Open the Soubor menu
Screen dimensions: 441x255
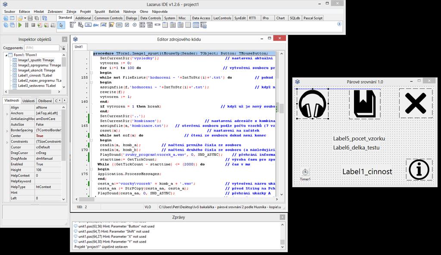pyautogui.click(x=9, y=12)
